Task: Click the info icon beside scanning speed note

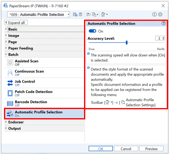Action: 88,54
